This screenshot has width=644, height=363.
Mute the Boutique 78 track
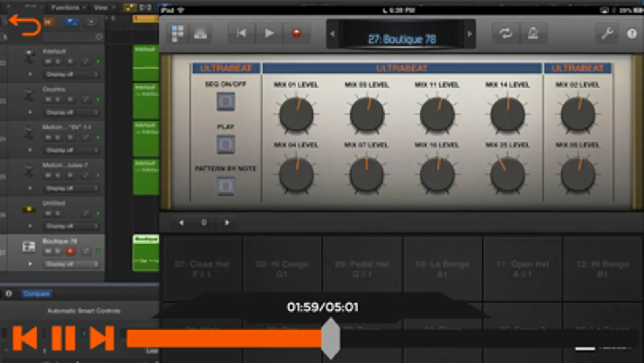tap(48, 251)
